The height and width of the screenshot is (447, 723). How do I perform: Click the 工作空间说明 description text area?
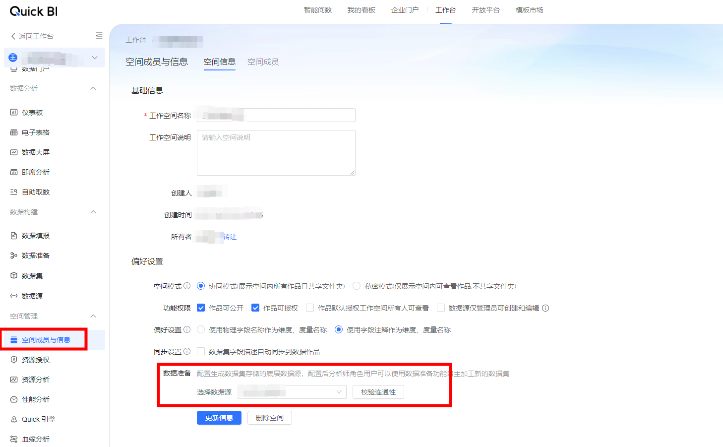(x=276, y=153)
